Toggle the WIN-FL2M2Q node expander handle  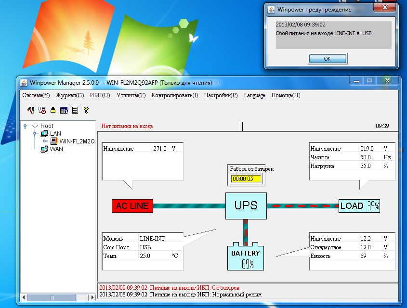[45, 141]
